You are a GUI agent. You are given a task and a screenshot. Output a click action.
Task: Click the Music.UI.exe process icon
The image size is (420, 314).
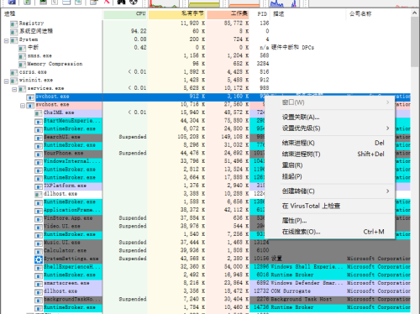[x=39, y=243]
